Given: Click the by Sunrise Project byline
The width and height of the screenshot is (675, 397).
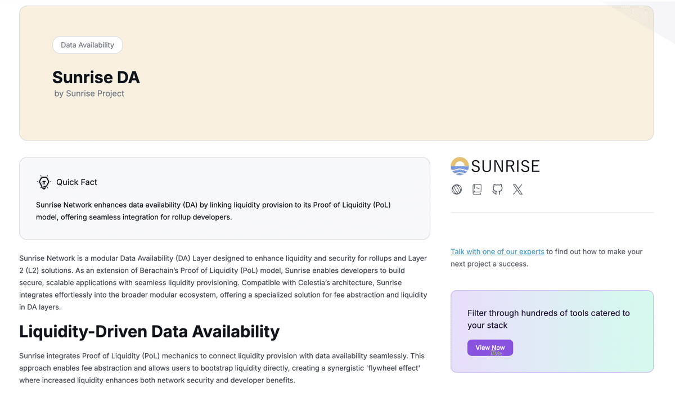Looking at the screenshot, I should (x=89, y=93).
